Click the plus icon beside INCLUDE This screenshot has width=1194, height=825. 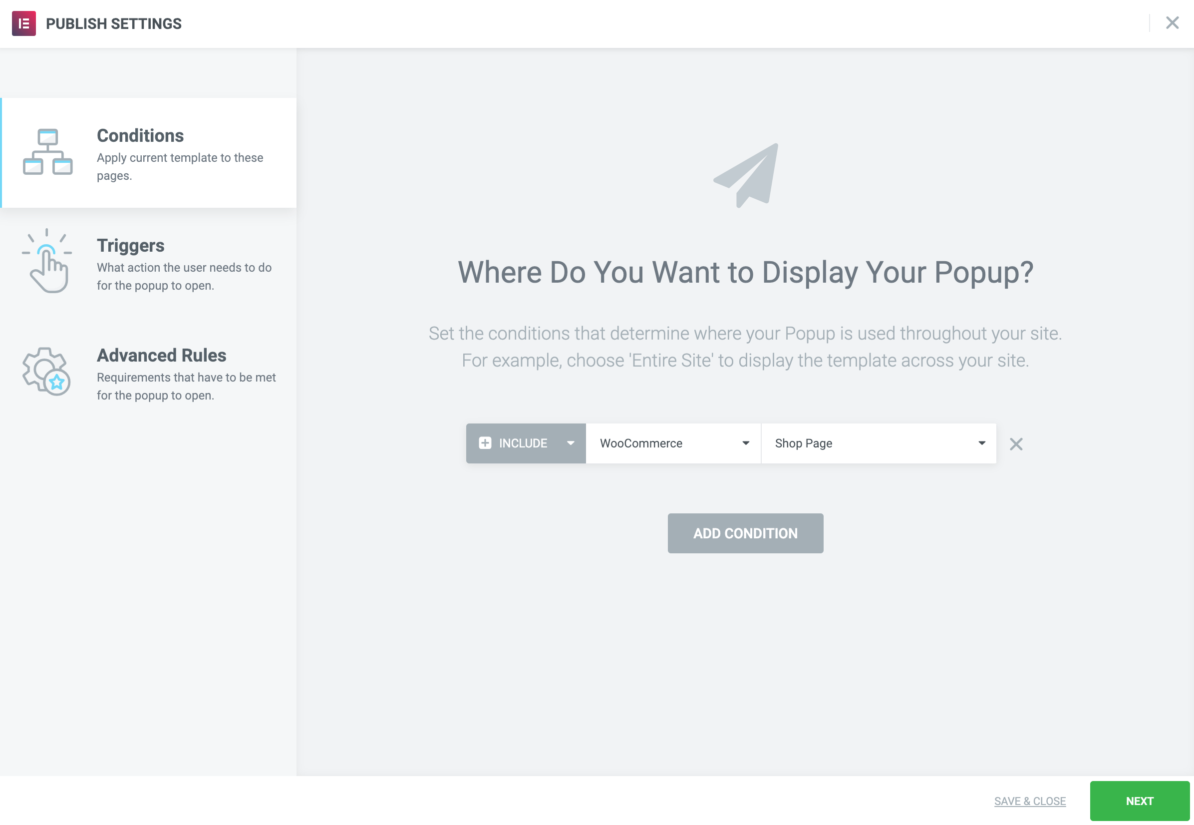coord(485,443)
